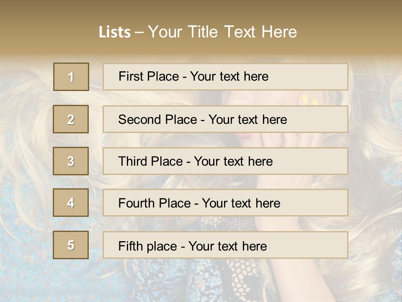Click the number 5 box
The height and width of the screenshot is (302, 402).
tap(71, 245)
